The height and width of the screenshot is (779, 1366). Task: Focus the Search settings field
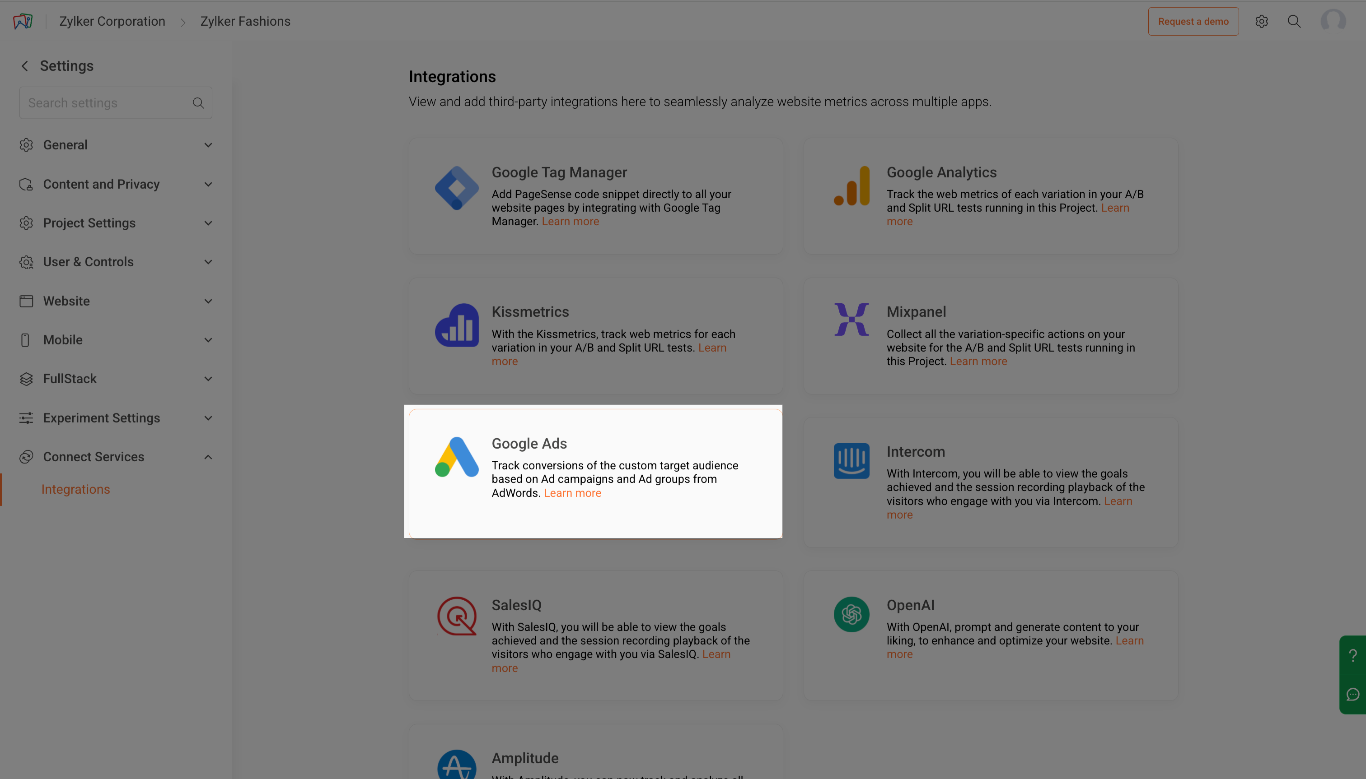[107, 103]
